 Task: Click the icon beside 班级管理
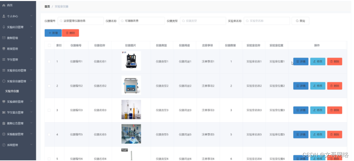tap(4, 49)
